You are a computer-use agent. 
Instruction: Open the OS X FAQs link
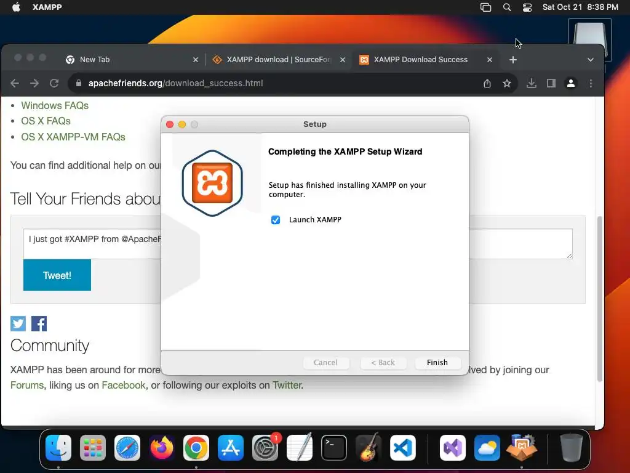click(x=46, y=121)
